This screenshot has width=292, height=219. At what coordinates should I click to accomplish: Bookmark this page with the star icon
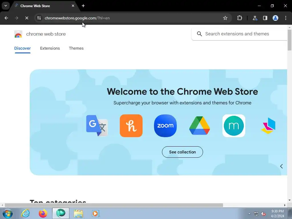pos(225,18)
